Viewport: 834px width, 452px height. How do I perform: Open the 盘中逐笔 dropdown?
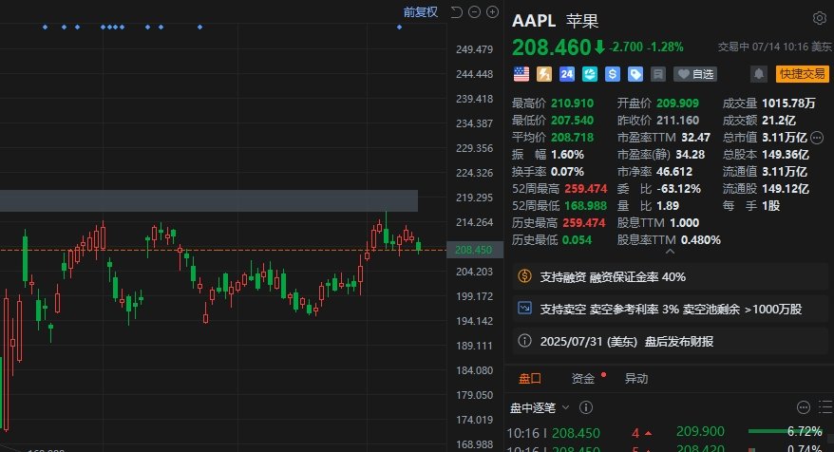click(x=540, y=408)
